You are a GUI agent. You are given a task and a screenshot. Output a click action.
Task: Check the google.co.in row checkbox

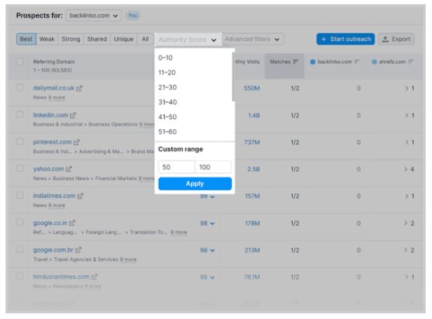click(x=20, y=222)
